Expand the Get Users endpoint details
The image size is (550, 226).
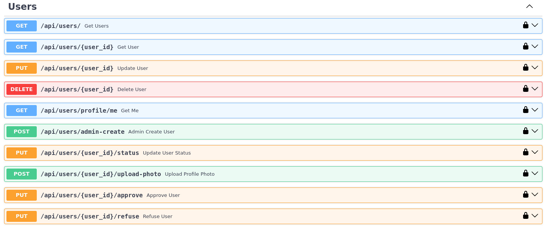click(535, 25)
